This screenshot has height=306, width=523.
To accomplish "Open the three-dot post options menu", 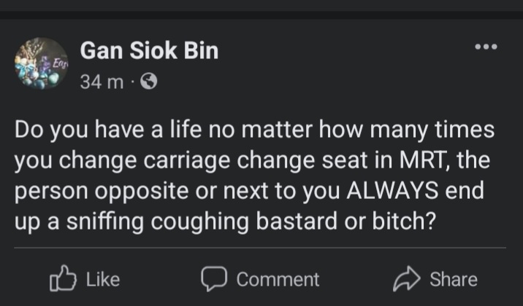I will coord(485,47).
